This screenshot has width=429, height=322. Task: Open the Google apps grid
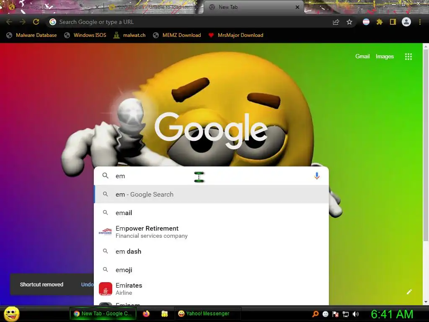pyautogui.click(x=408, y=57)
